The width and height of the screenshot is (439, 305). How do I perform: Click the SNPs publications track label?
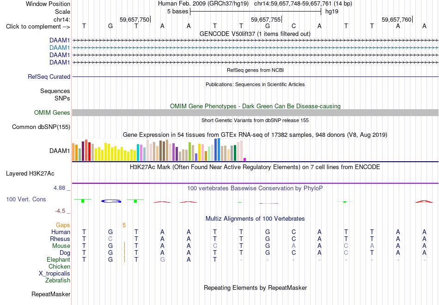coord(62,98)
